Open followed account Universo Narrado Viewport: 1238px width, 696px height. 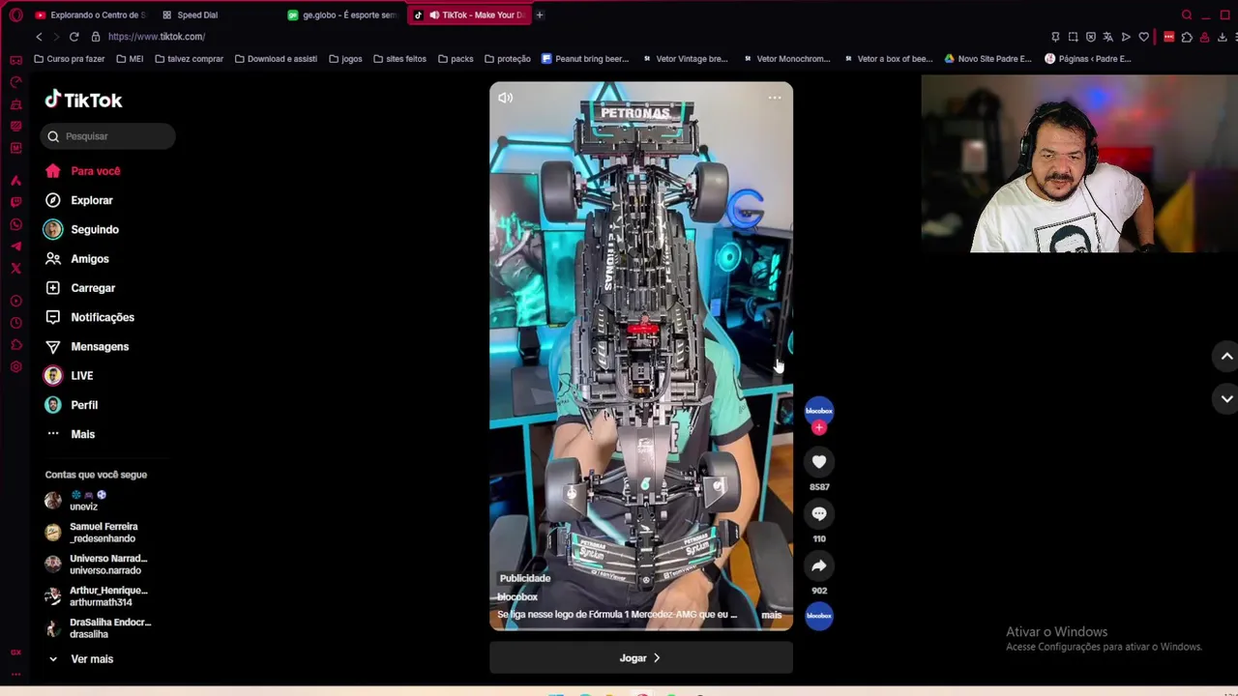pyautogui.click(x=97, y=565)
